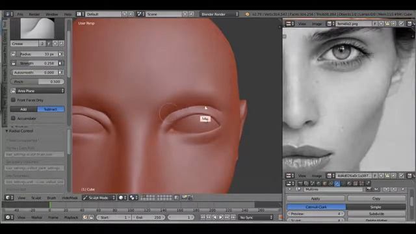The width and height of the screenshot is (416, 234).
Task: Click the Subdivide button
Action: 376,214
